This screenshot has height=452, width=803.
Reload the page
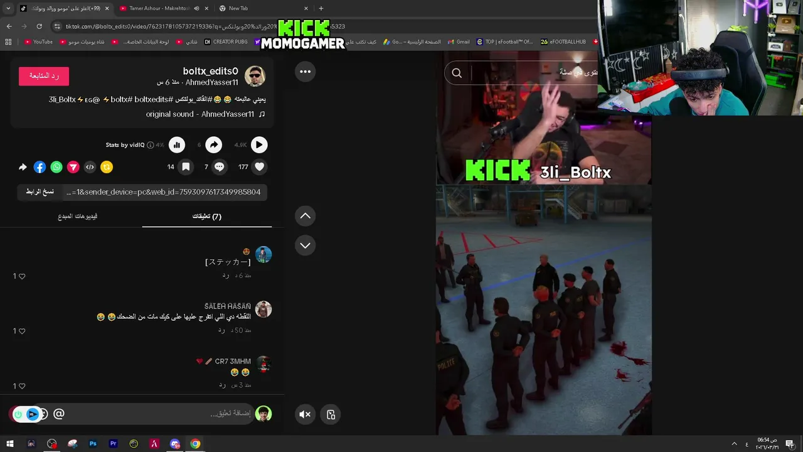39,26
